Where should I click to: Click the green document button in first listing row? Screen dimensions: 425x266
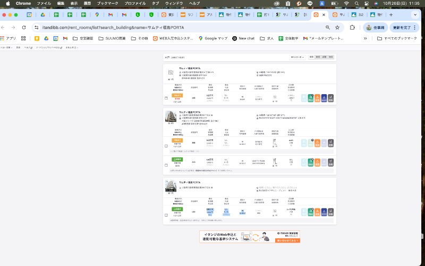click(x=311, y=98)
